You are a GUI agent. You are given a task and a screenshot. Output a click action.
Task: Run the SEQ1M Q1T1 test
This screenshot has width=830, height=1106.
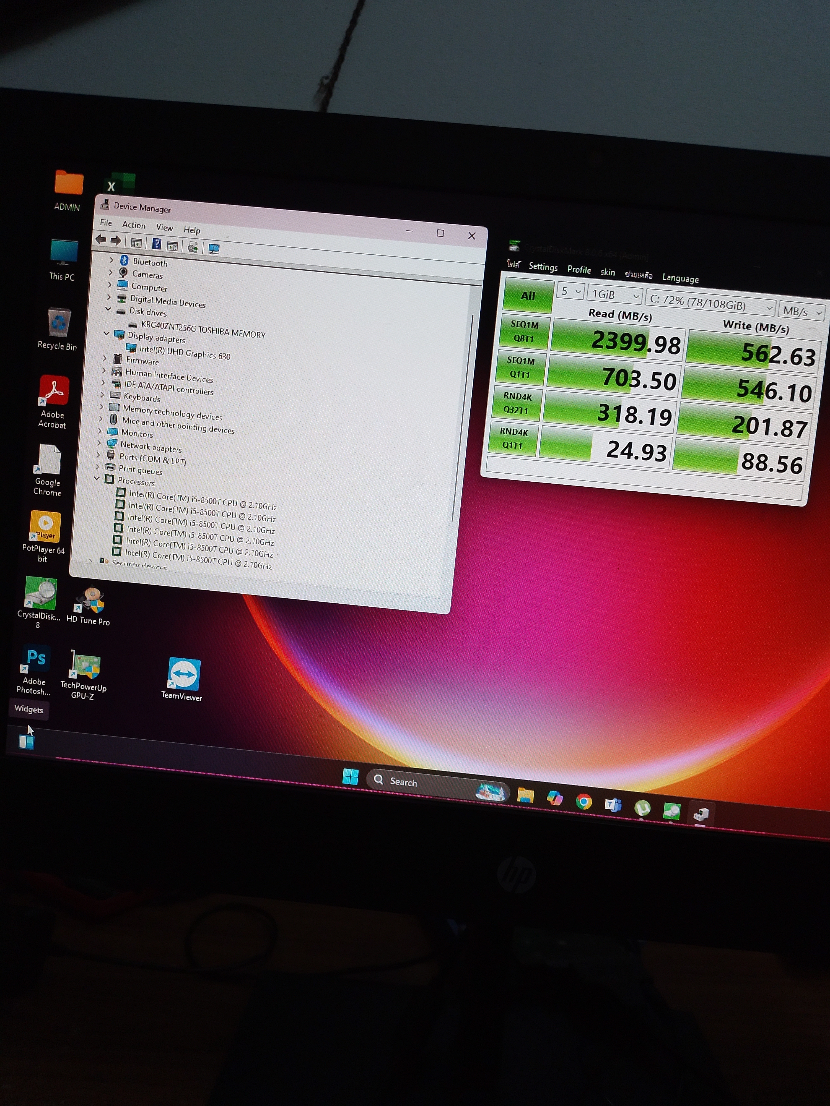tap(521, 367)
